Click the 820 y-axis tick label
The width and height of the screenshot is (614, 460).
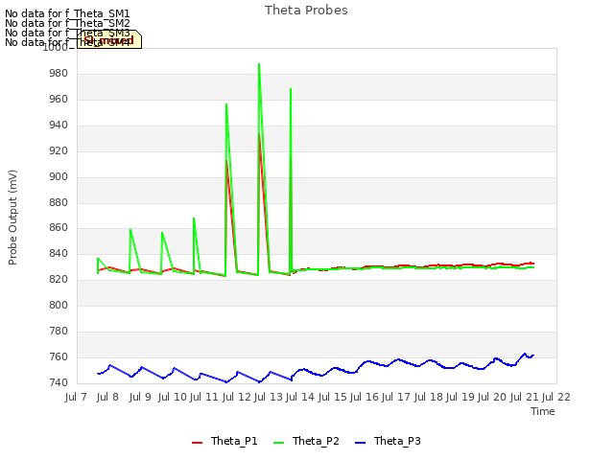tap(59, 279)
